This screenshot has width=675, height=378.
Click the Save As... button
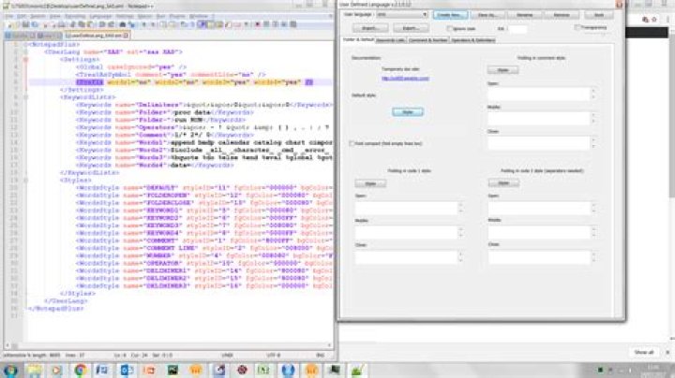(487, 15)
